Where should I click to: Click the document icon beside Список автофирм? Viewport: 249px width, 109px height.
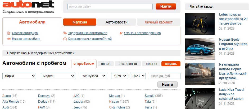pos(9,33)
